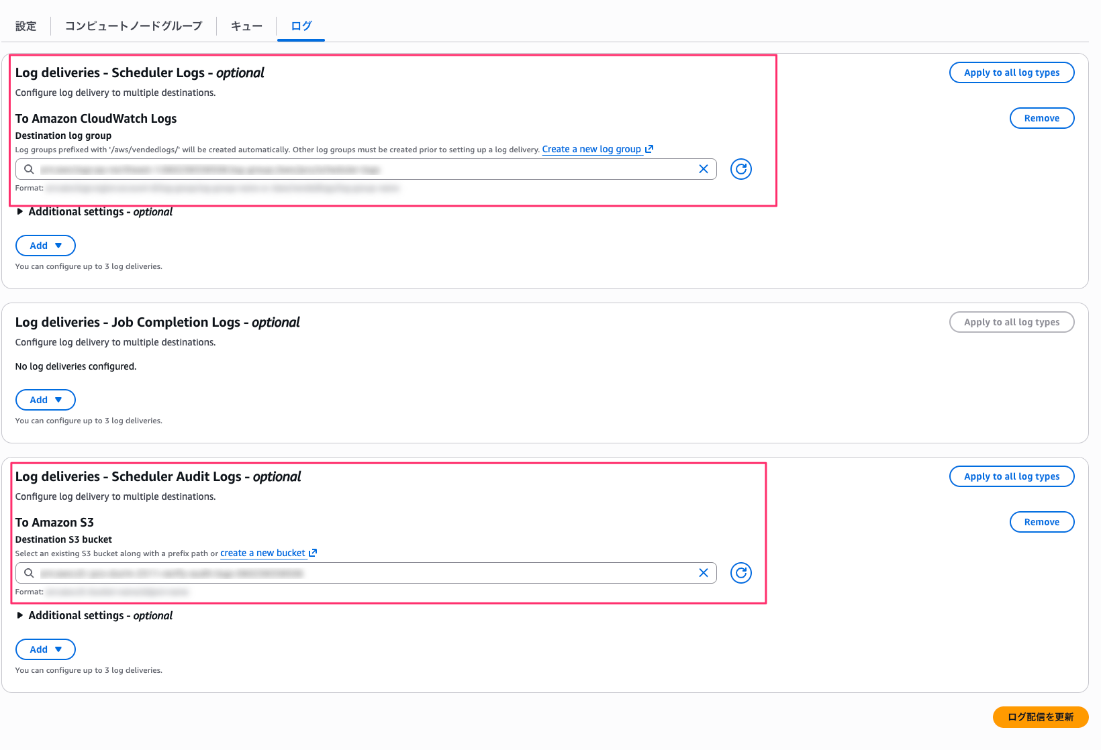
Task: Expand Additional settings under Scheduler Audit Logs
Action: 95,616
